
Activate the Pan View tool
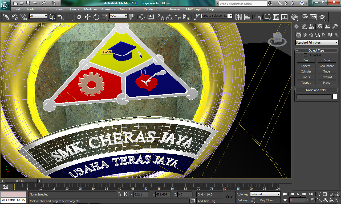(x=325, y=200)
